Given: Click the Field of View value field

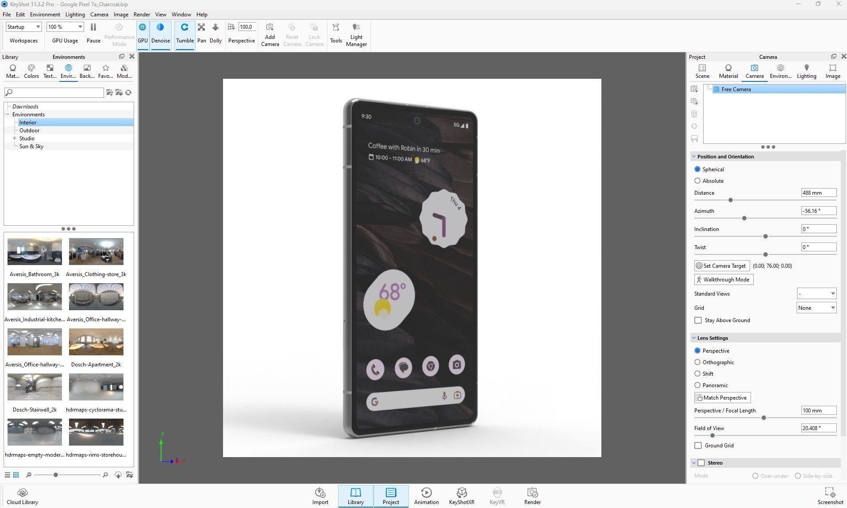Looking at the screenshot, I should (819, 428).
